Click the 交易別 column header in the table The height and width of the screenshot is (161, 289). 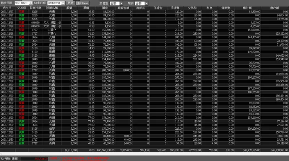pyautogui.click(x=21, y=8)
